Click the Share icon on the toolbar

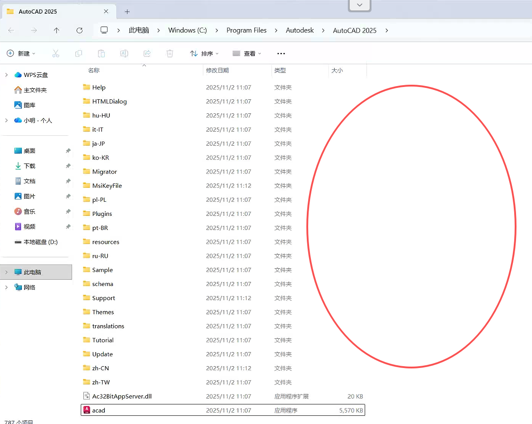pyautogui.click(x=147, y=53)
